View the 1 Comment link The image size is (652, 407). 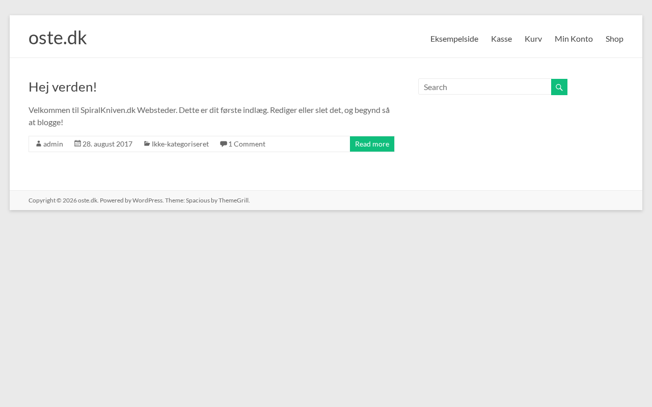coord(247,144)
